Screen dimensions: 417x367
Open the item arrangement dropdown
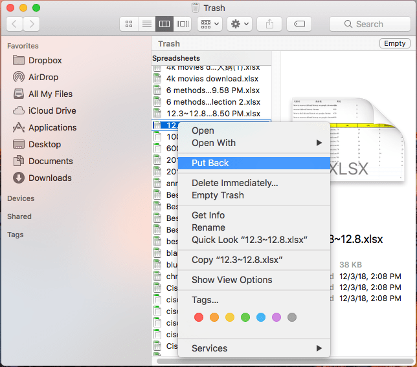210,24
